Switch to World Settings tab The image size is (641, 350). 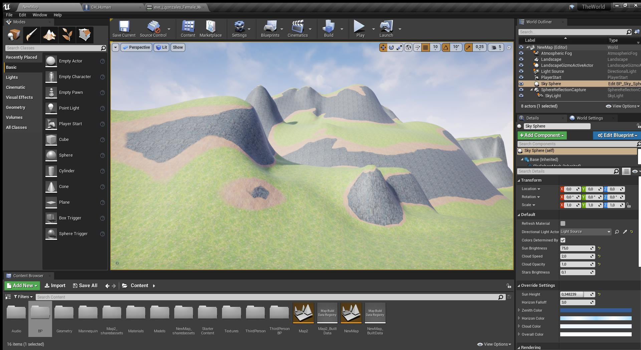click(590, 118)
